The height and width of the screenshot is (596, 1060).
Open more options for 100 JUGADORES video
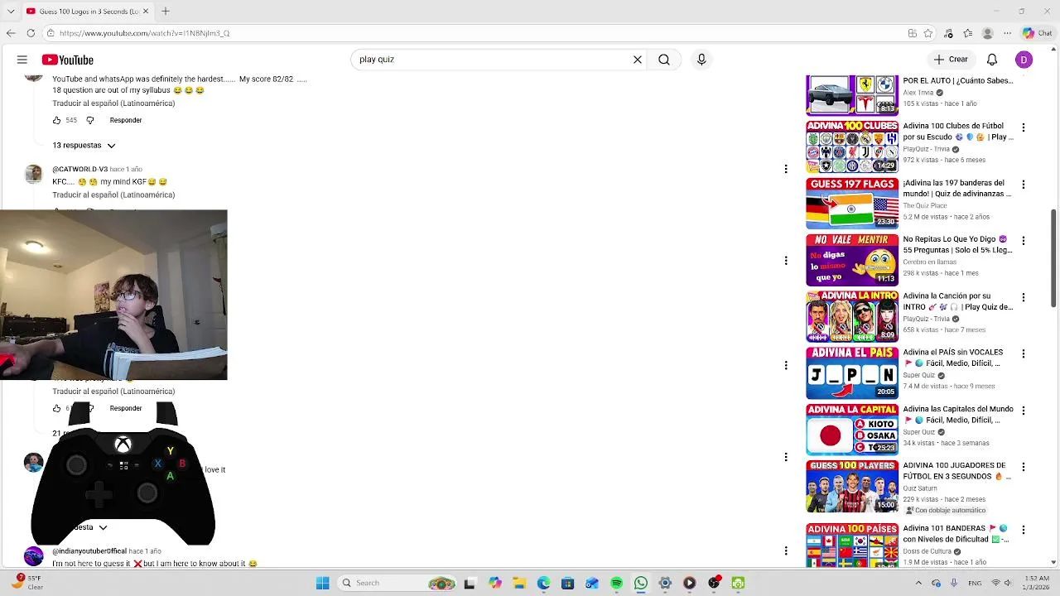click(x=1024, y=467)
